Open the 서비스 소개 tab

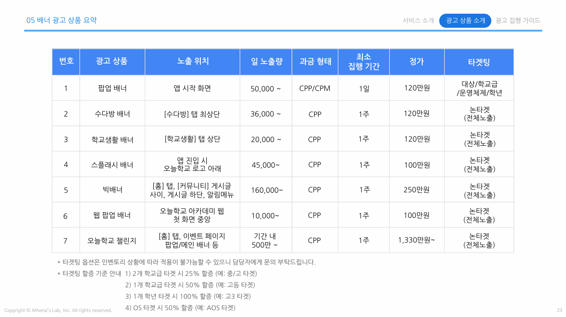click(x=418, y=21)
